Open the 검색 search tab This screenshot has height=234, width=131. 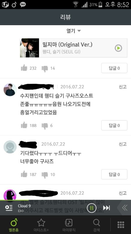(x=97, y=225)
